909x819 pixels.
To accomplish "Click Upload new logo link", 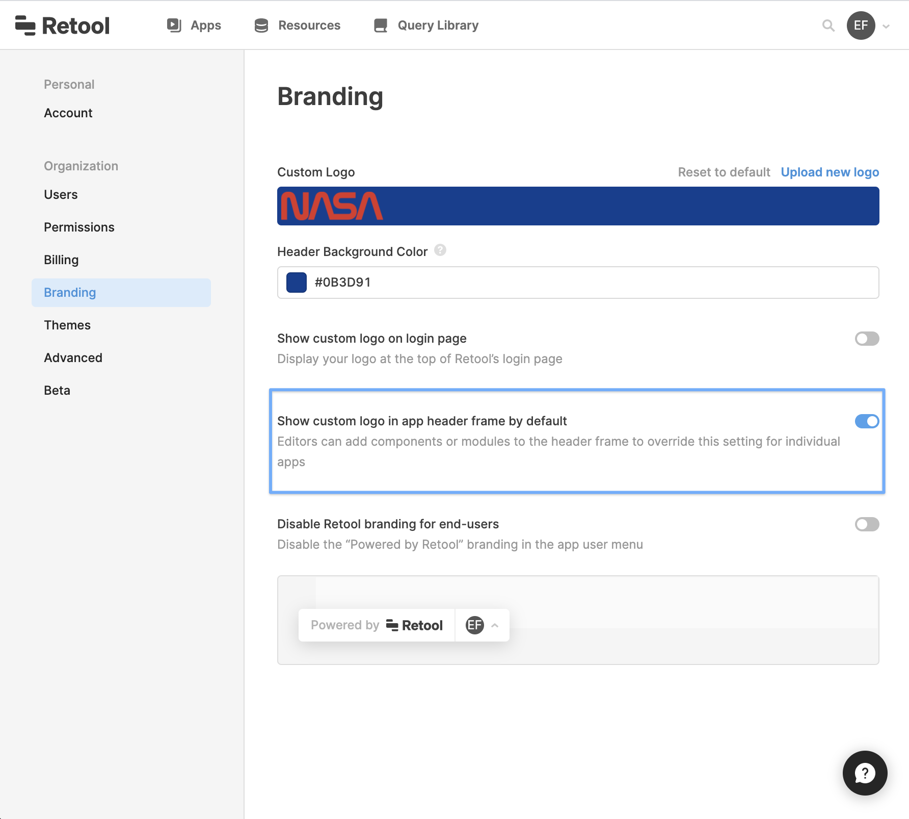I will 830,172.
